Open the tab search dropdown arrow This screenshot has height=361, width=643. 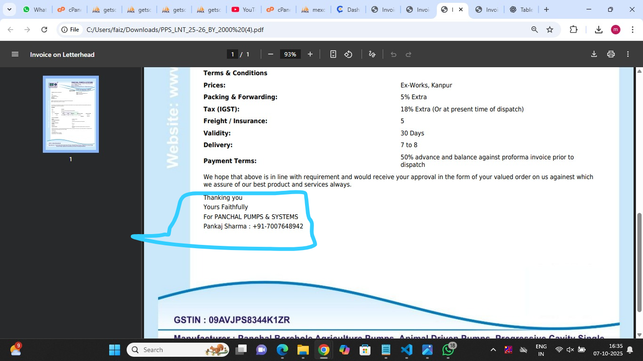[x=9, y=9]
